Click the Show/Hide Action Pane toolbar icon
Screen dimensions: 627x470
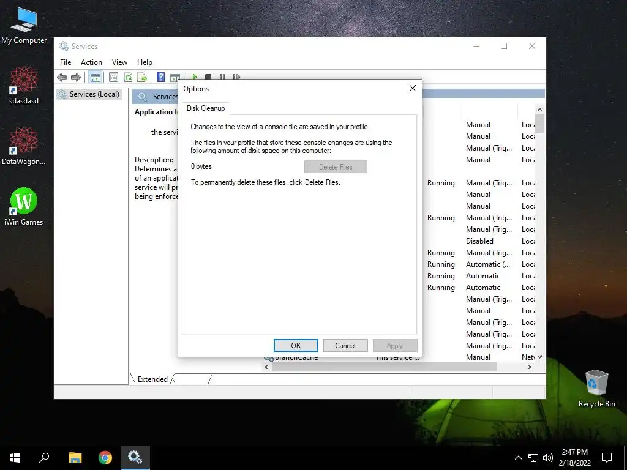click(x=175, y=77)
